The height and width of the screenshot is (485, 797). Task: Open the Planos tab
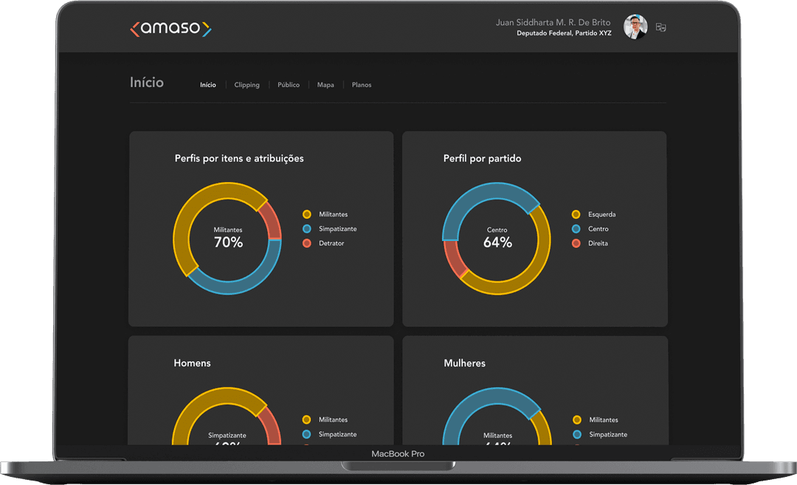(x=362, y=85)
